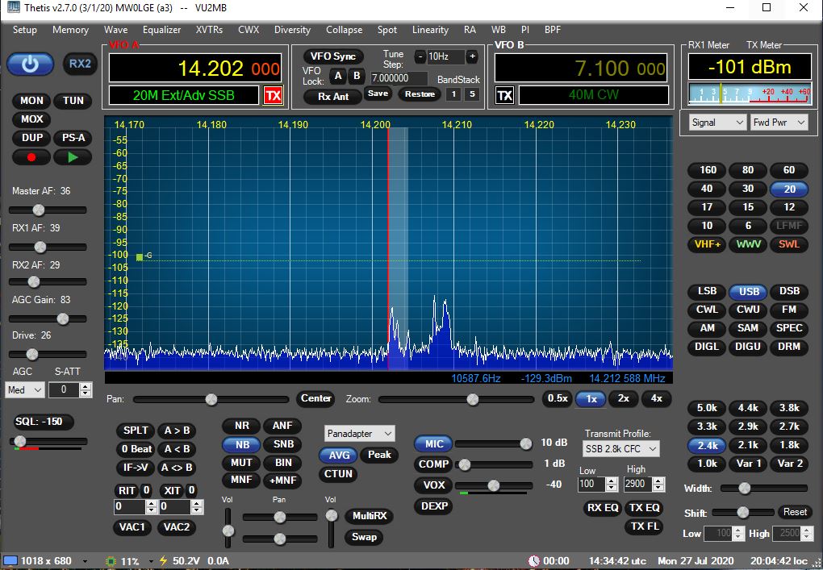Click the Rx Ant button
The height and width of the screenshot is (570, 823).
332,97
